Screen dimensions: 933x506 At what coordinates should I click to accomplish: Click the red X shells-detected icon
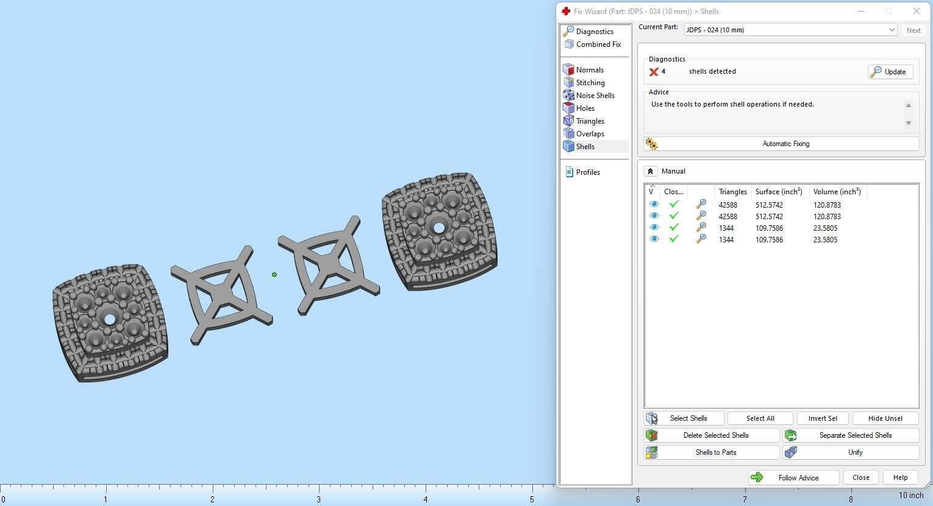tap(654, 72)
